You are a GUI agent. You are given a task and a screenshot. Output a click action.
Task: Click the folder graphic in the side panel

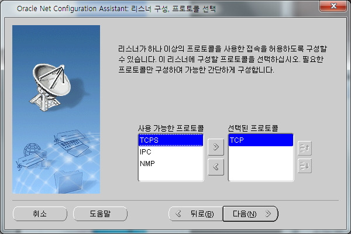68,182
